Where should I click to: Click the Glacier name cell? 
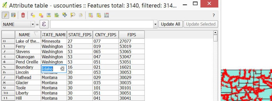(28, 83)
